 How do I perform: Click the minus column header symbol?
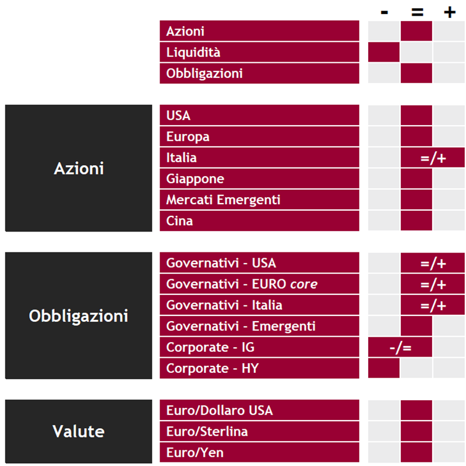[x=384, y=12]
